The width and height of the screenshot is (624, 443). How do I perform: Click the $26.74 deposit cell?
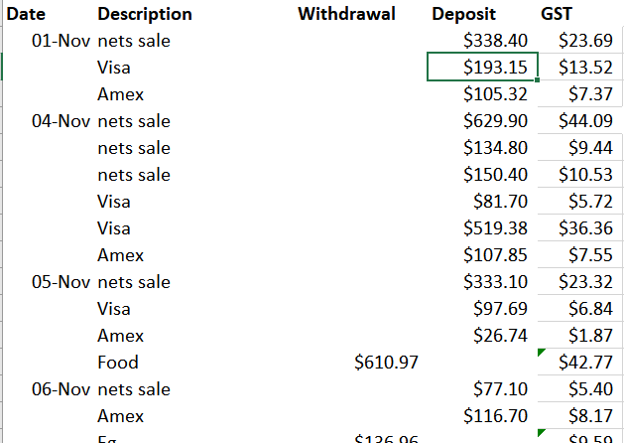click(501, 336)
